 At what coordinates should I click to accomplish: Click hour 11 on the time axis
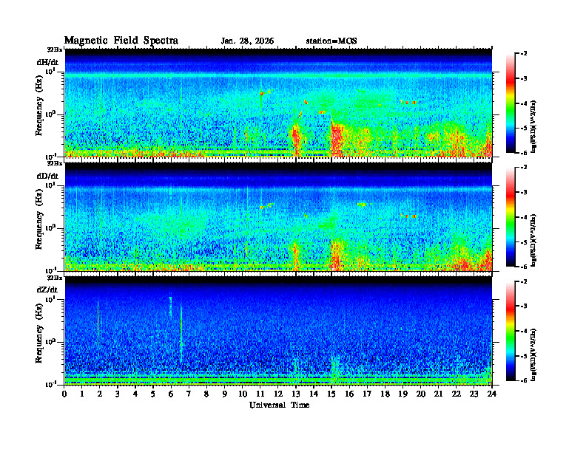click(260, 394)
